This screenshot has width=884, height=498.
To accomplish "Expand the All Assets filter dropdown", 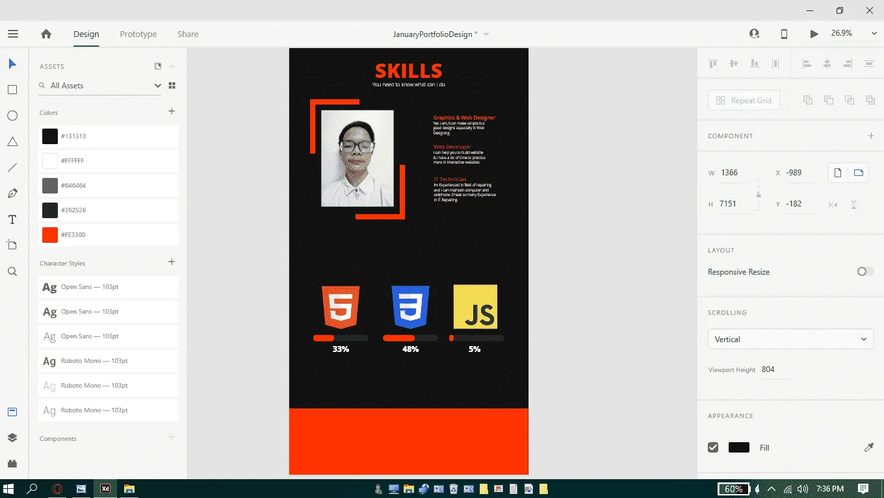I will (x=157, y=85).
